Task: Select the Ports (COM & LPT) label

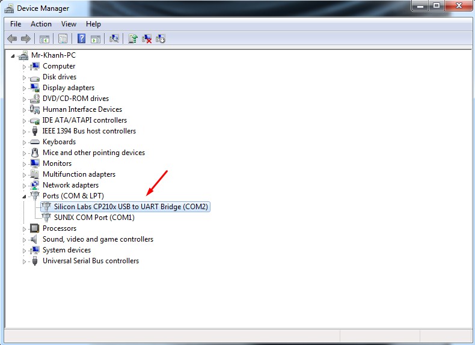Action: coord(73,196)
